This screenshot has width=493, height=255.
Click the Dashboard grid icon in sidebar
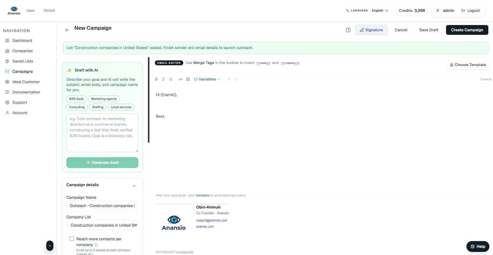[7, 41]
